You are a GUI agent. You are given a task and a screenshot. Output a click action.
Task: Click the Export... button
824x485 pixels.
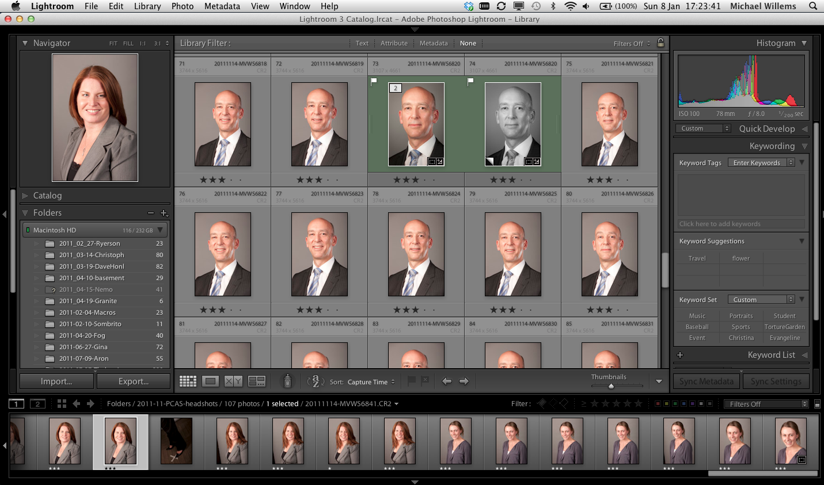pyautogui.click(x=134, y=381)
